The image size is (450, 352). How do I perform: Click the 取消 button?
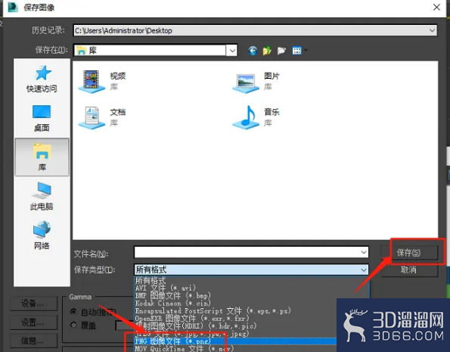[409, 269]
